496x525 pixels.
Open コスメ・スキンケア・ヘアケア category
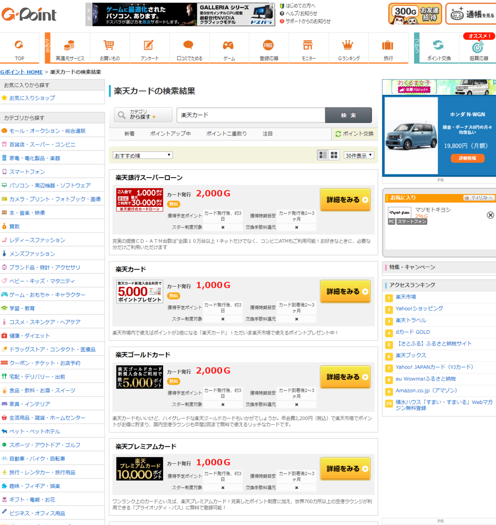pyautogui.click(x=45, y=322)
